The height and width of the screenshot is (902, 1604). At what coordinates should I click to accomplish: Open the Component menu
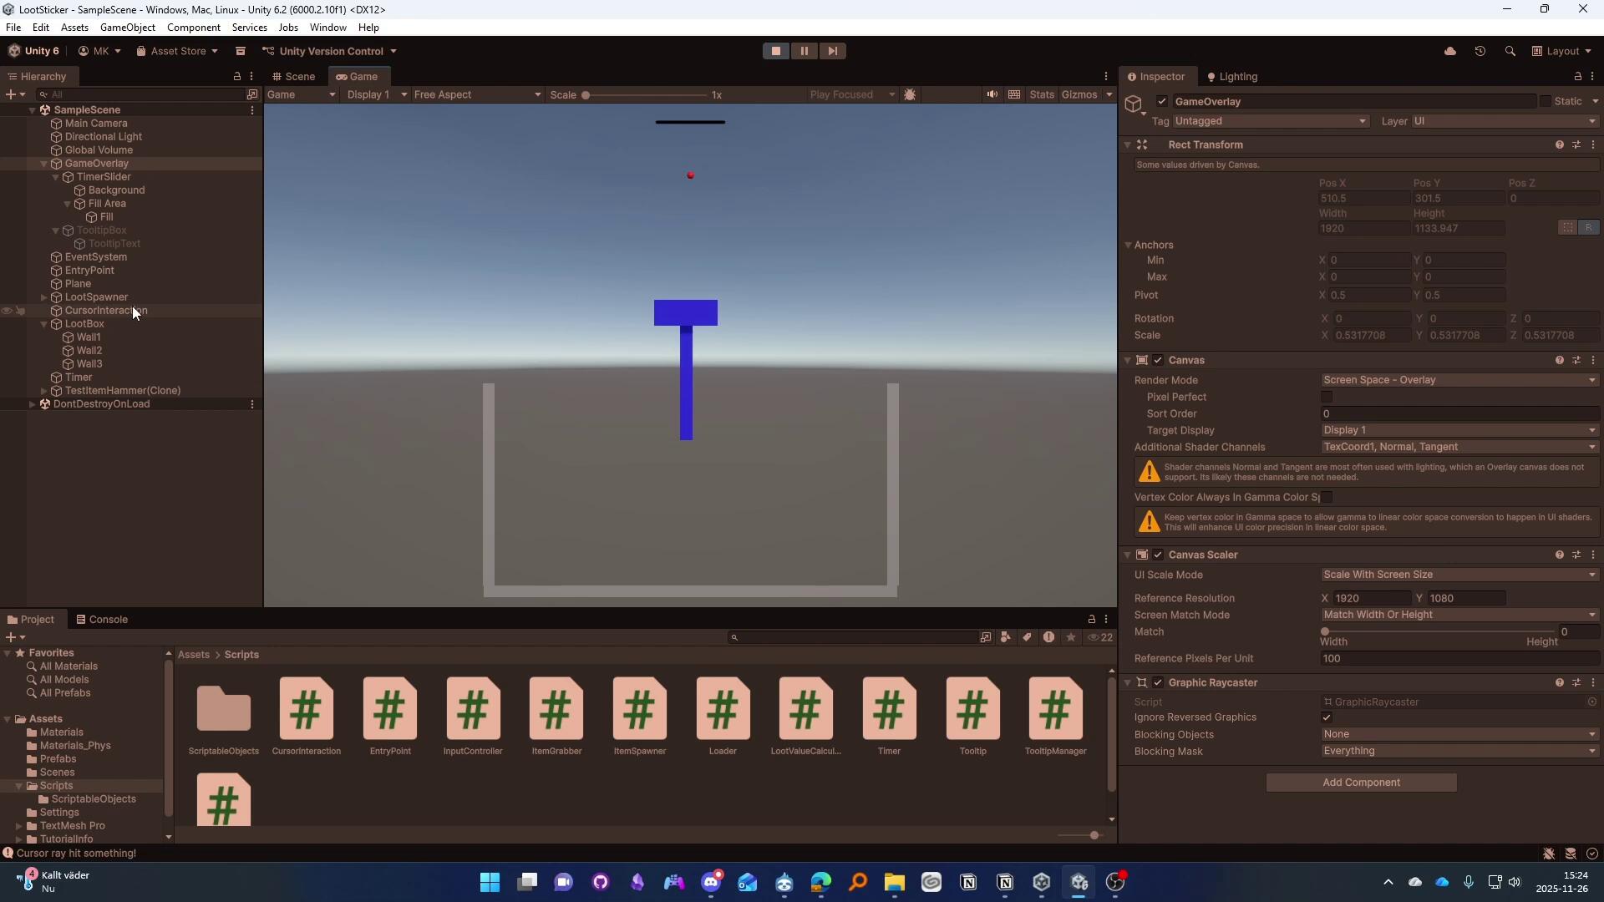[x=194, y=28]
